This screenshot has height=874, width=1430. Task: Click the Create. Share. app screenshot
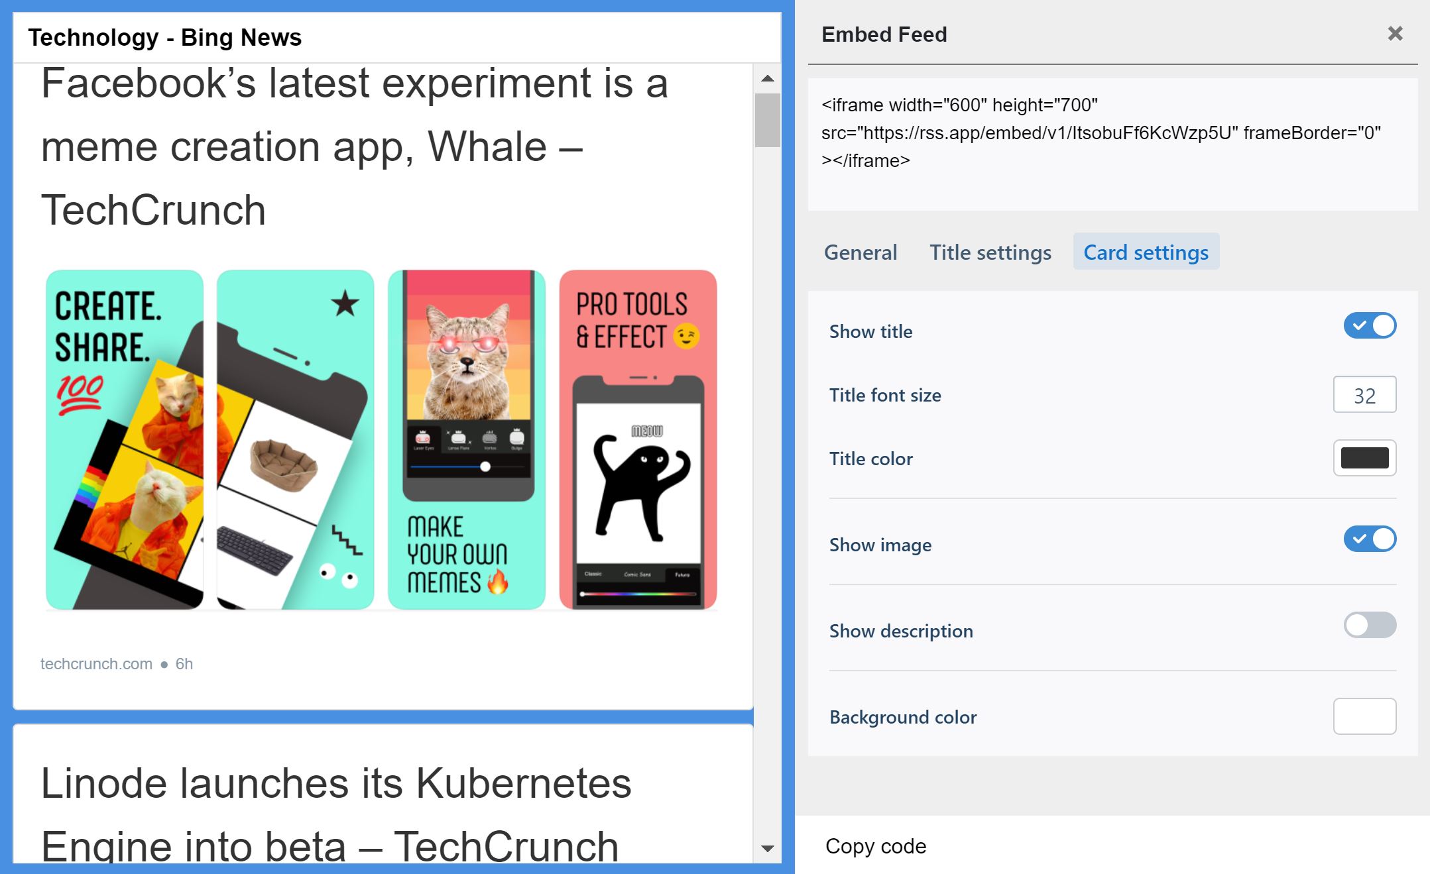(x=125, y=439)
